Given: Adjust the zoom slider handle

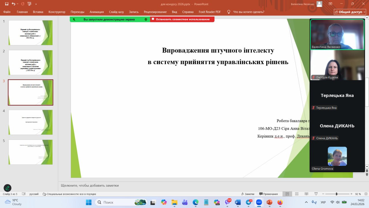Looking at the screenshot, I should [x=336, y=194].
